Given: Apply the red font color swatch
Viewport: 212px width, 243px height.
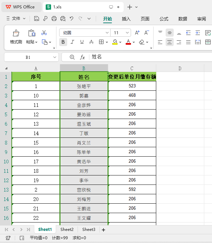Looking at the screenshot, I should 128,42.
